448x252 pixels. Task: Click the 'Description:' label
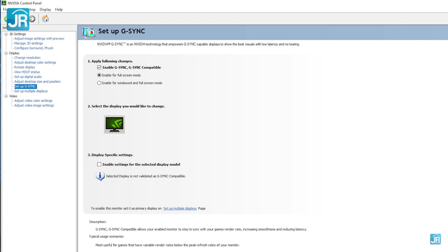tap(98, 222)
